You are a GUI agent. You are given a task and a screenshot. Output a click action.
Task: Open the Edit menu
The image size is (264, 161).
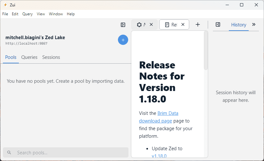pyautogui.click(x=15, y=14)
